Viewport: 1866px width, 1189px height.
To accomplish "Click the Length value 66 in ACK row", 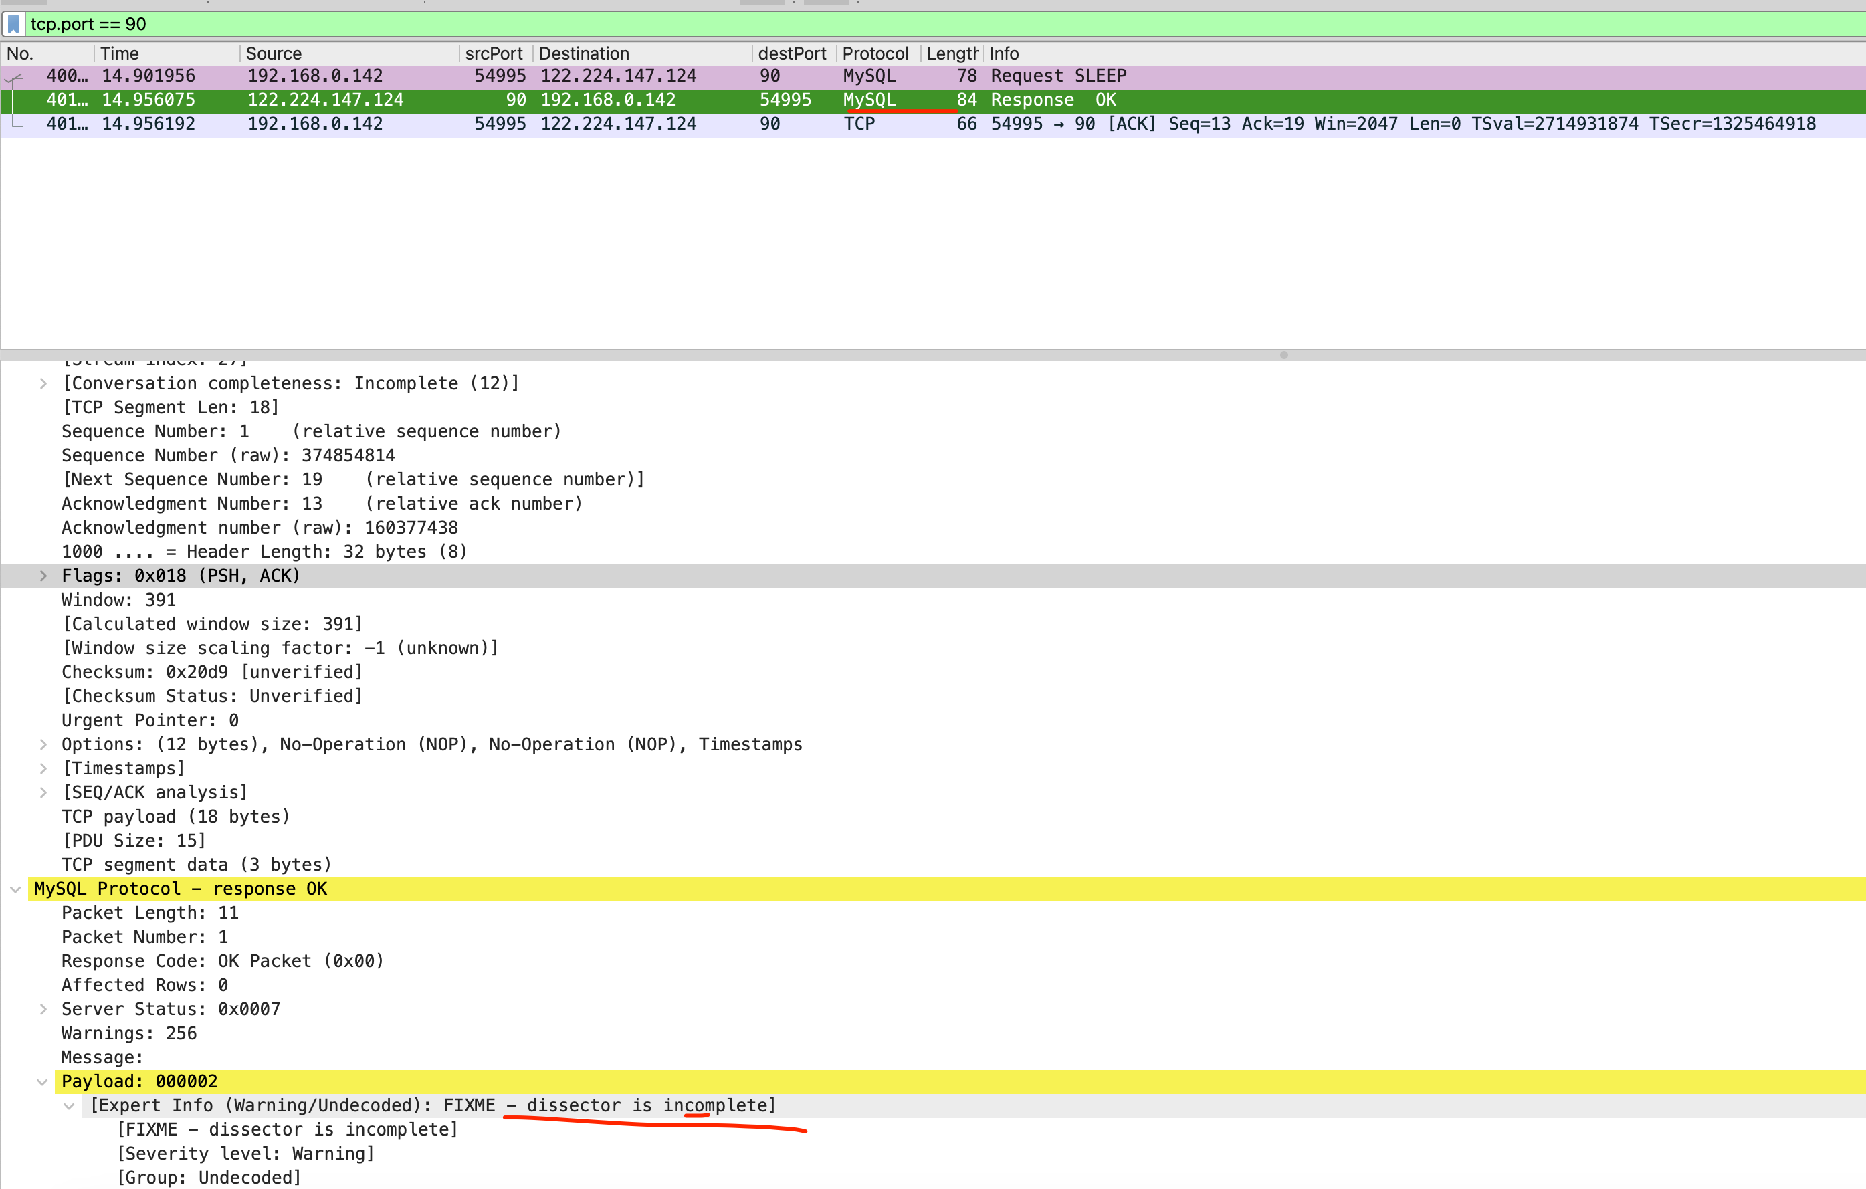I will coord(966,124).
